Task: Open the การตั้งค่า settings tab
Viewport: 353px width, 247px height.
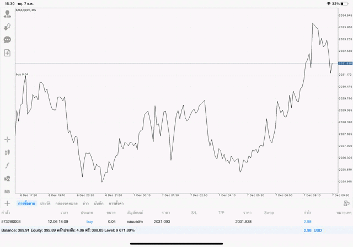Action: [116, 204]
